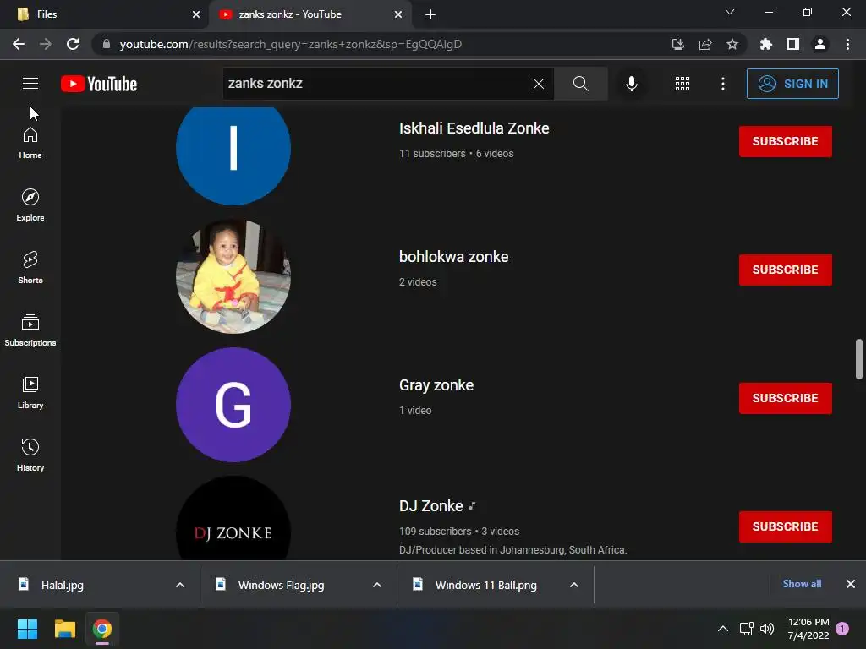This screenshot has height=649, width=866.
Task: Open Chrome three-dot menu
Action: click(x=847, y=44)
